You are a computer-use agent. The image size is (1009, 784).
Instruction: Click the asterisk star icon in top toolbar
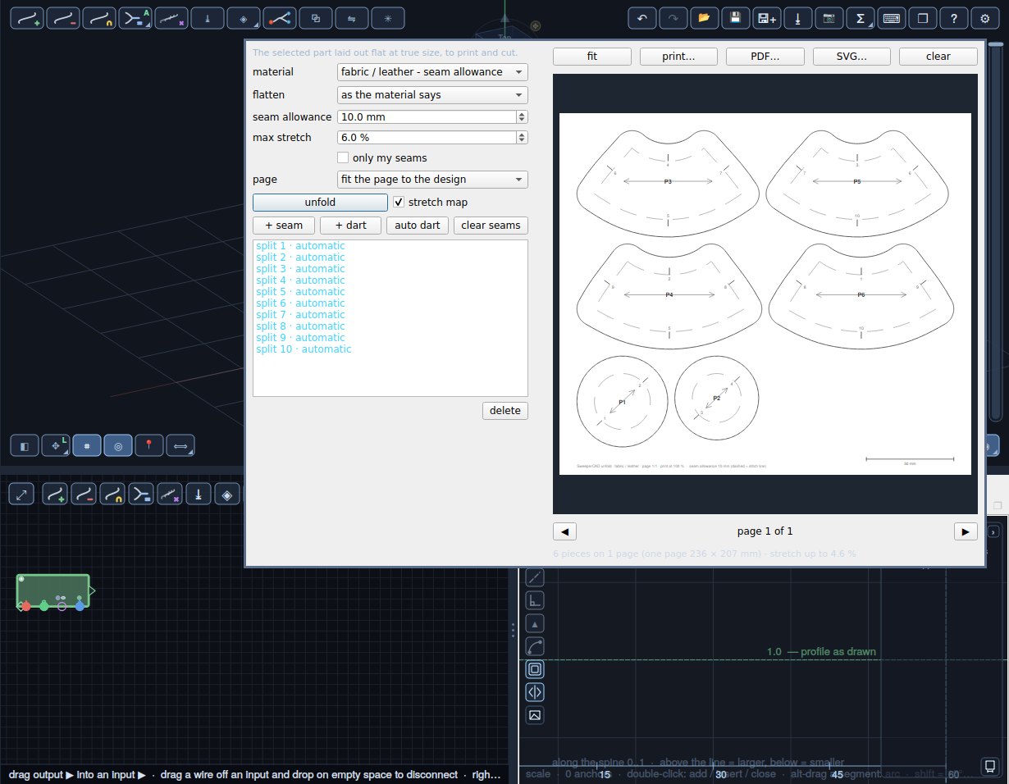[x=388, y=18]
